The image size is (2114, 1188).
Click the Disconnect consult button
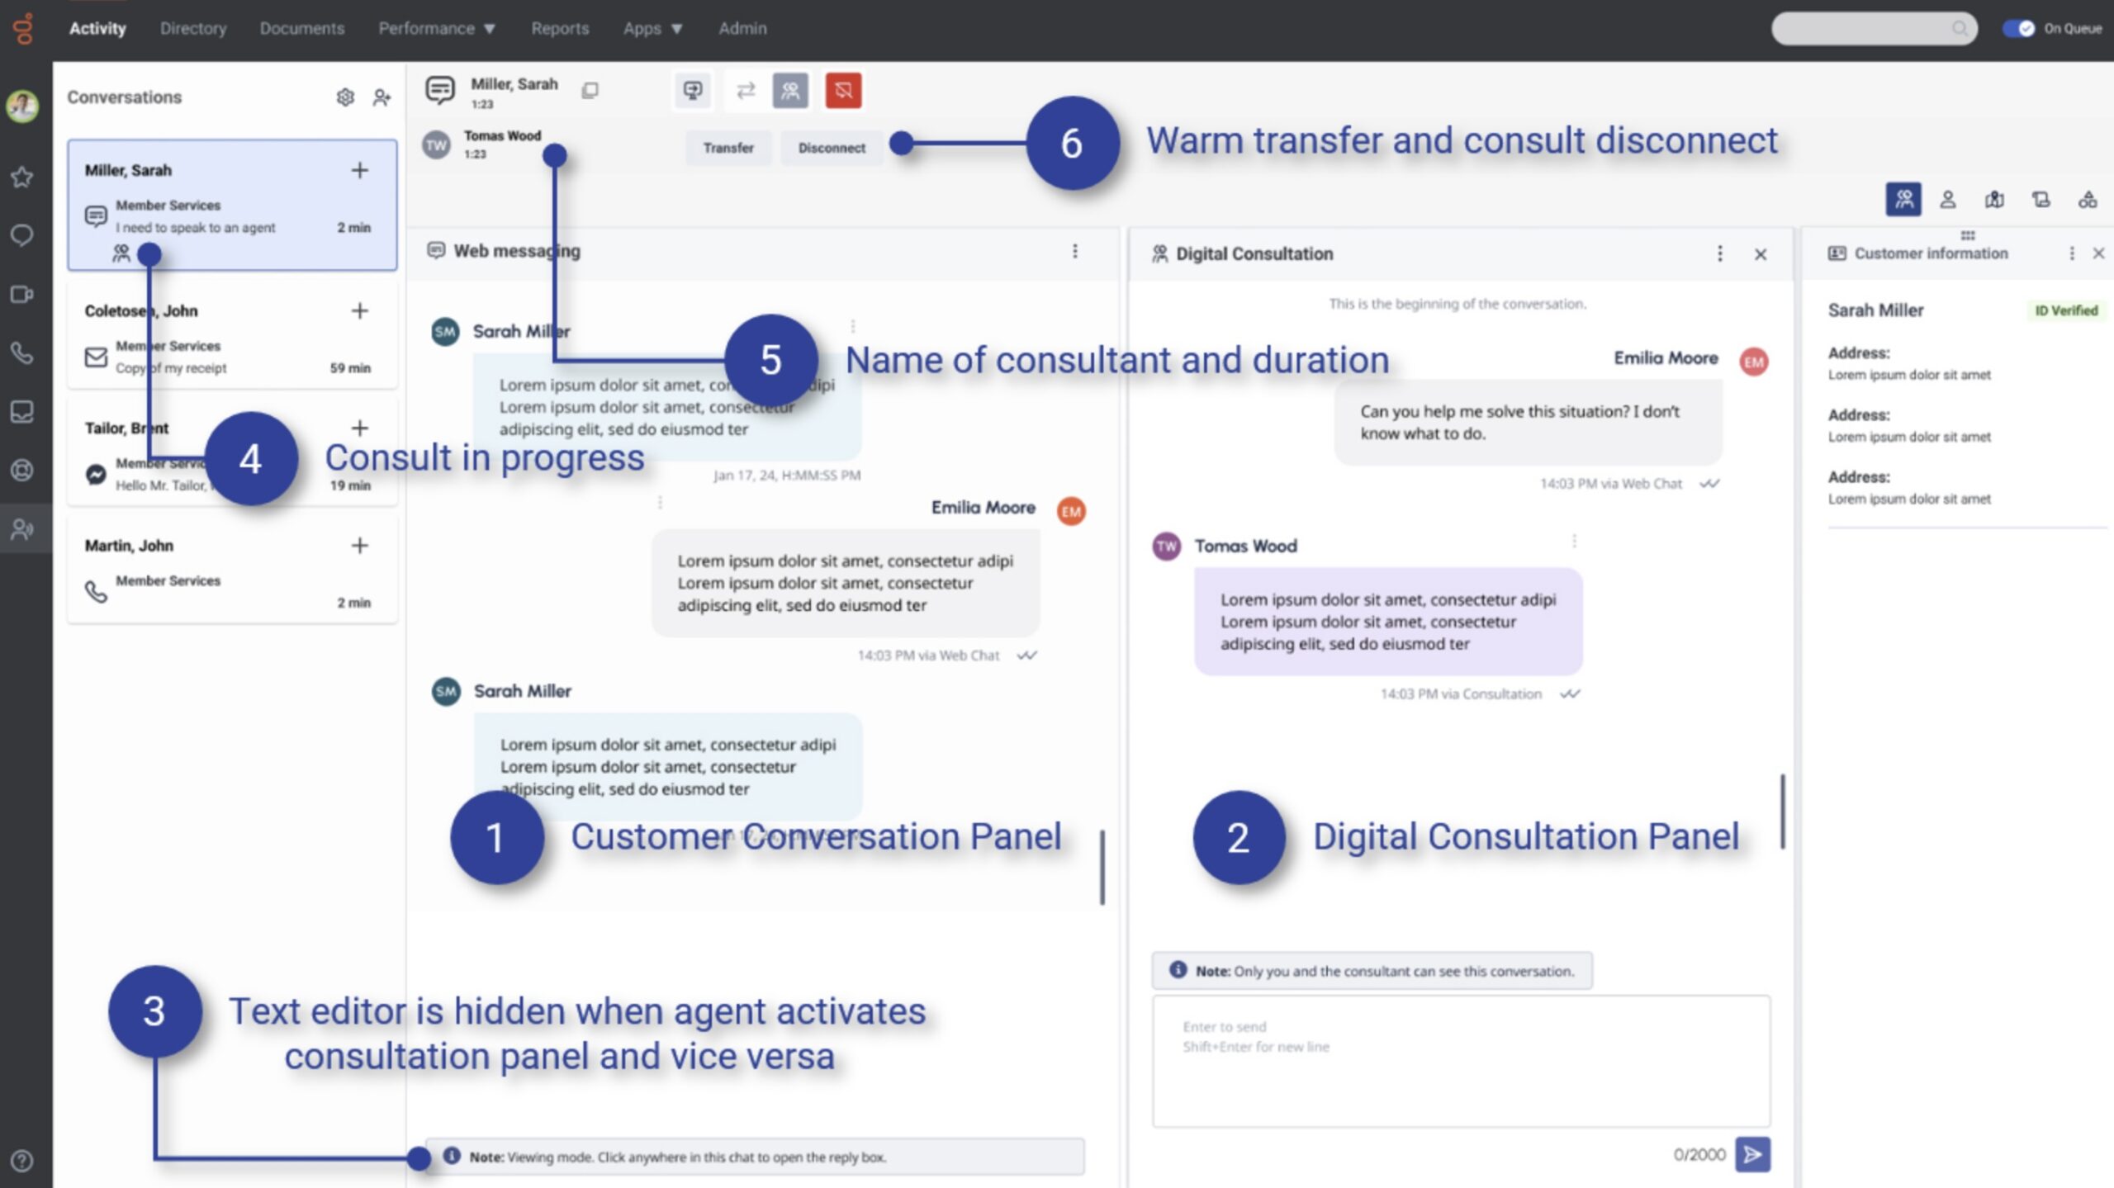(831, 149)
